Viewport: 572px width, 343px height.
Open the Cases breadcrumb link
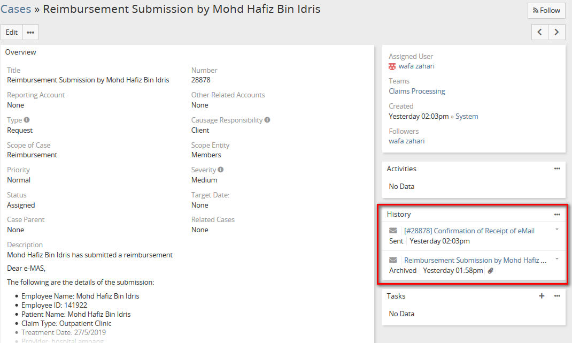point(16,9)
